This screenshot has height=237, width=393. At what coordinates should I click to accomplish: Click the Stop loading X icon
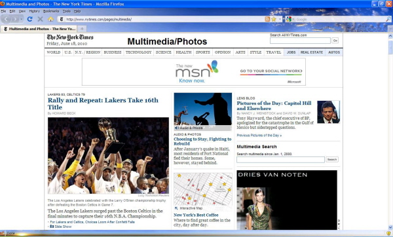(40, 19)
